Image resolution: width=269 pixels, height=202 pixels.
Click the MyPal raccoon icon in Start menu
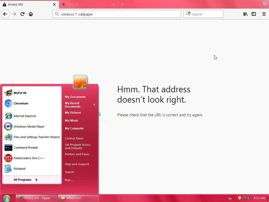(x=8, y=93)
